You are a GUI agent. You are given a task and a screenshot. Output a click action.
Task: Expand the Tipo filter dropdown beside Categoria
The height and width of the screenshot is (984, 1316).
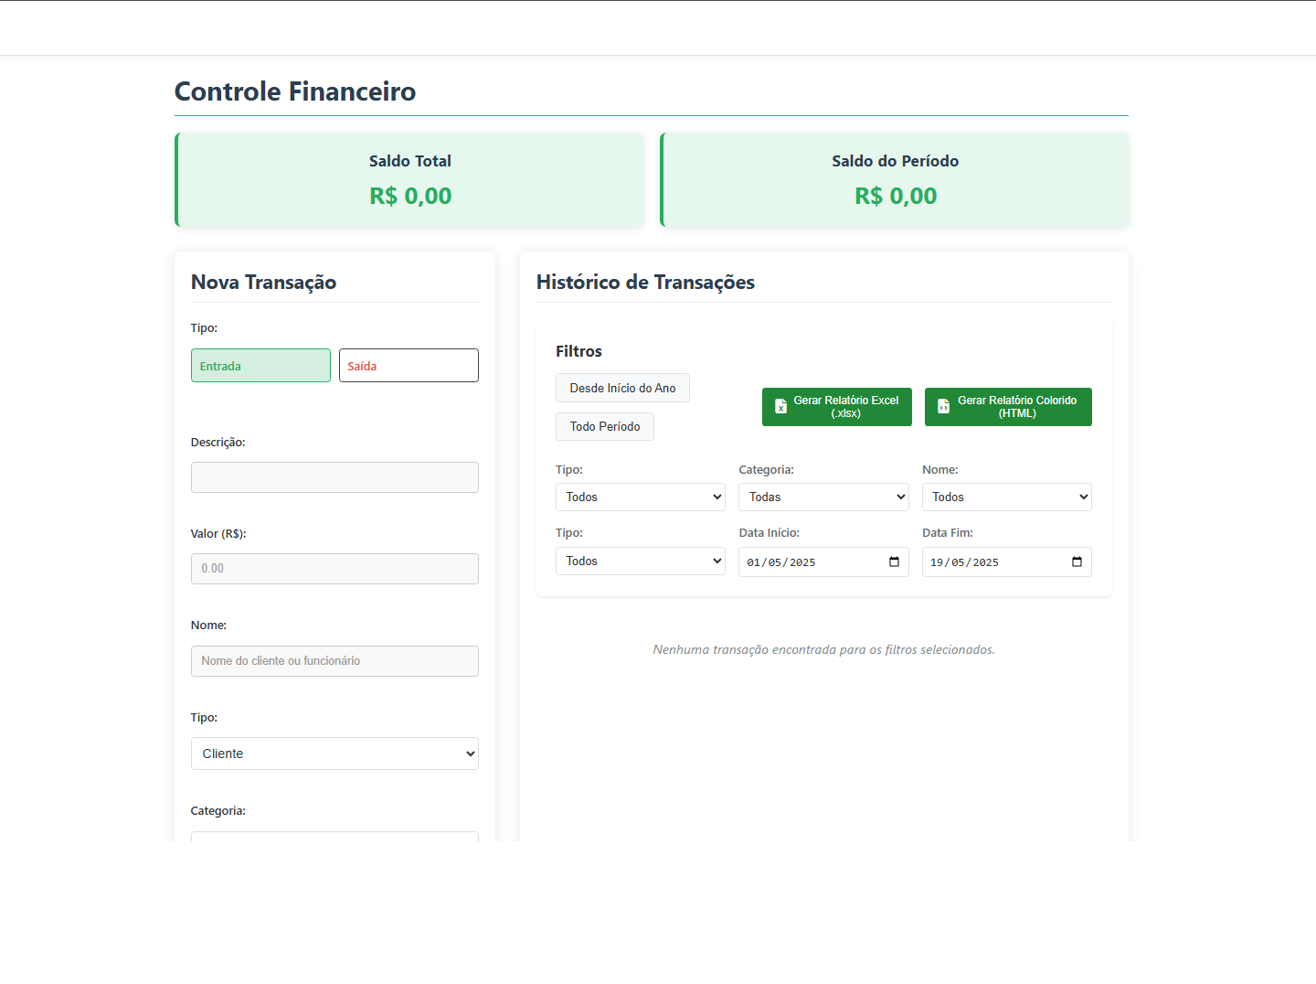[x=640, y=497]
